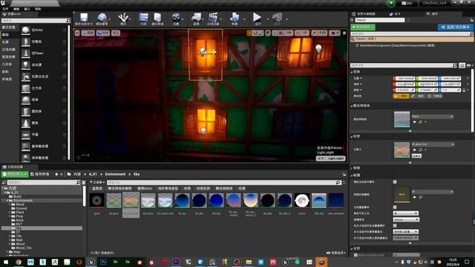
Task: Open the 编辑 edit menu
Action: pyautogui.click(x=16, y=9)
